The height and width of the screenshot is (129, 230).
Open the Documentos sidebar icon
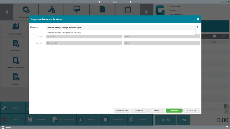coord(15,43)
